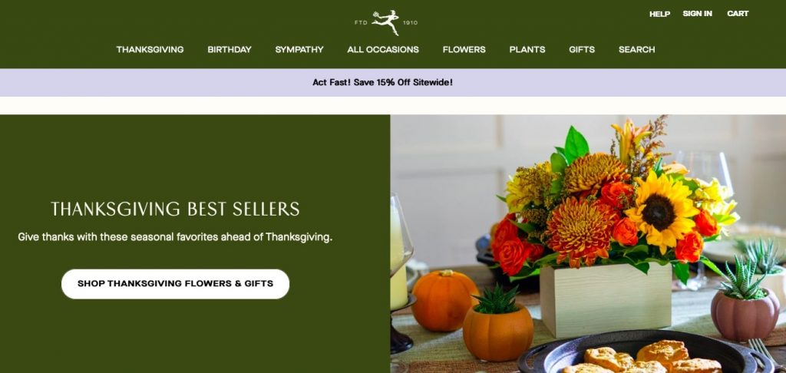This screenshot has height=373, width=786.
Task: Open the Gifts category
Action: (582, 50)
